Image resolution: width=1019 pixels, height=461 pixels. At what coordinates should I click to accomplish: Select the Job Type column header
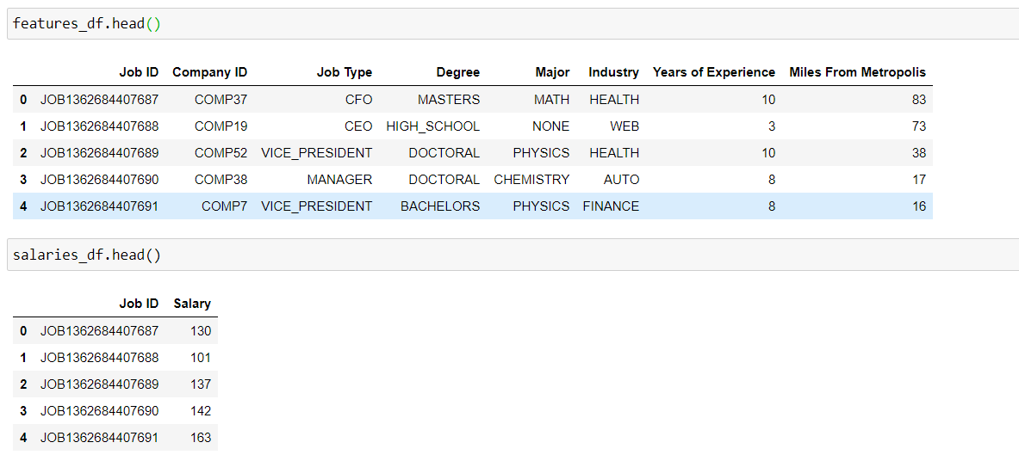(344, 72)
